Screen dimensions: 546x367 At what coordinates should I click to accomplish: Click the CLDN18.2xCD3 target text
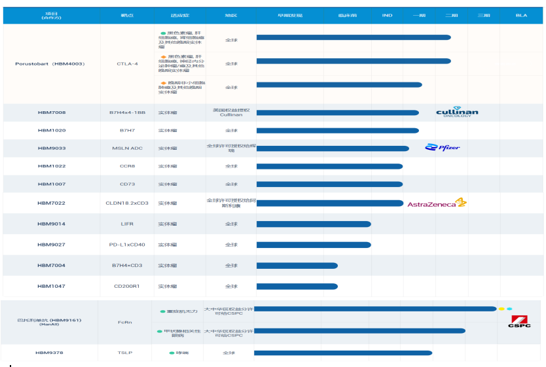tap(127, 203)
